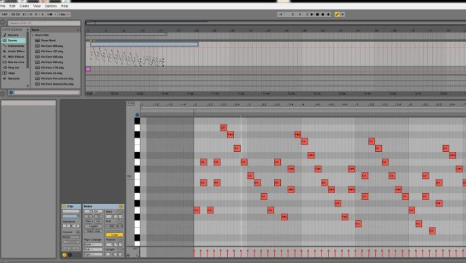Select the Kit-Core 606 preset

click(x=52, y=46)
